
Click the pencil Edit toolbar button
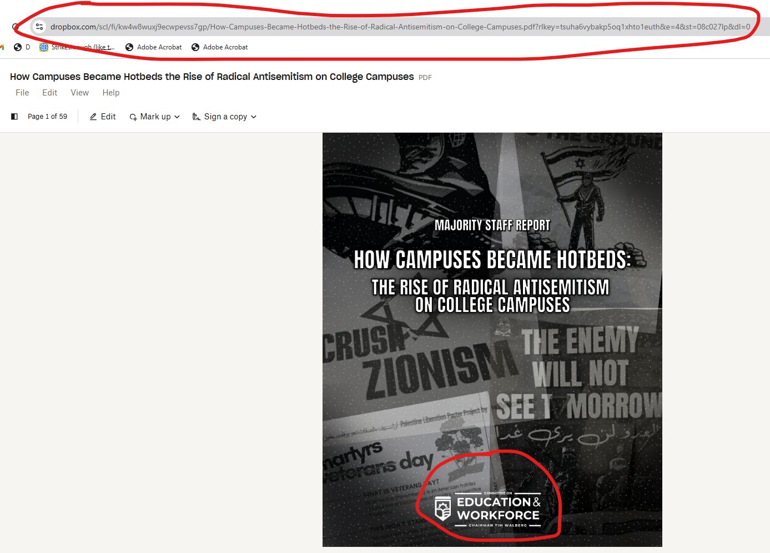tap(103, 117)
